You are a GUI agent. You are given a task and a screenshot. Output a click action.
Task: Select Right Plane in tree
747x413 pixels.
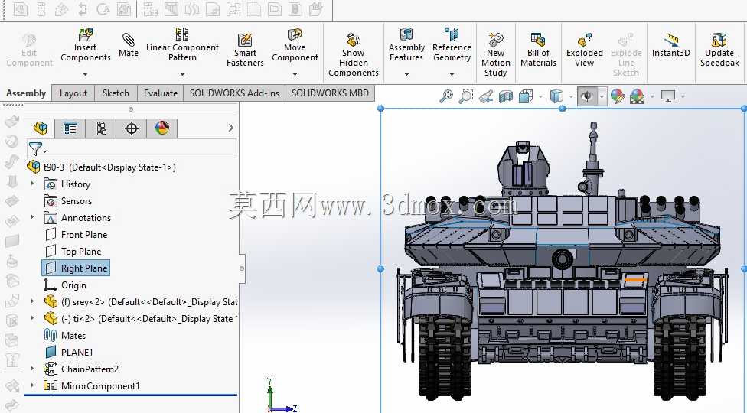point(76,268)
